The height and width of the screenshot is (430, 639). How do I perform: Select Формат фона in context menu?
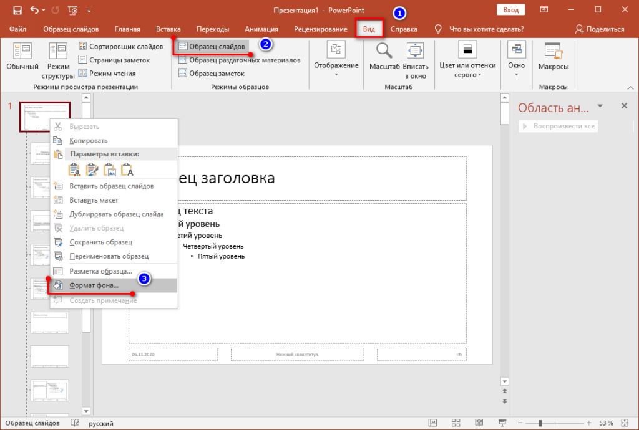94,285
